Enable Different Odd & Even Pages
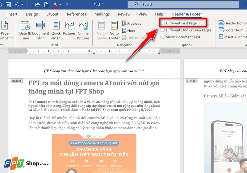This screenshot has width=247, height=173. tap(163, 30)
